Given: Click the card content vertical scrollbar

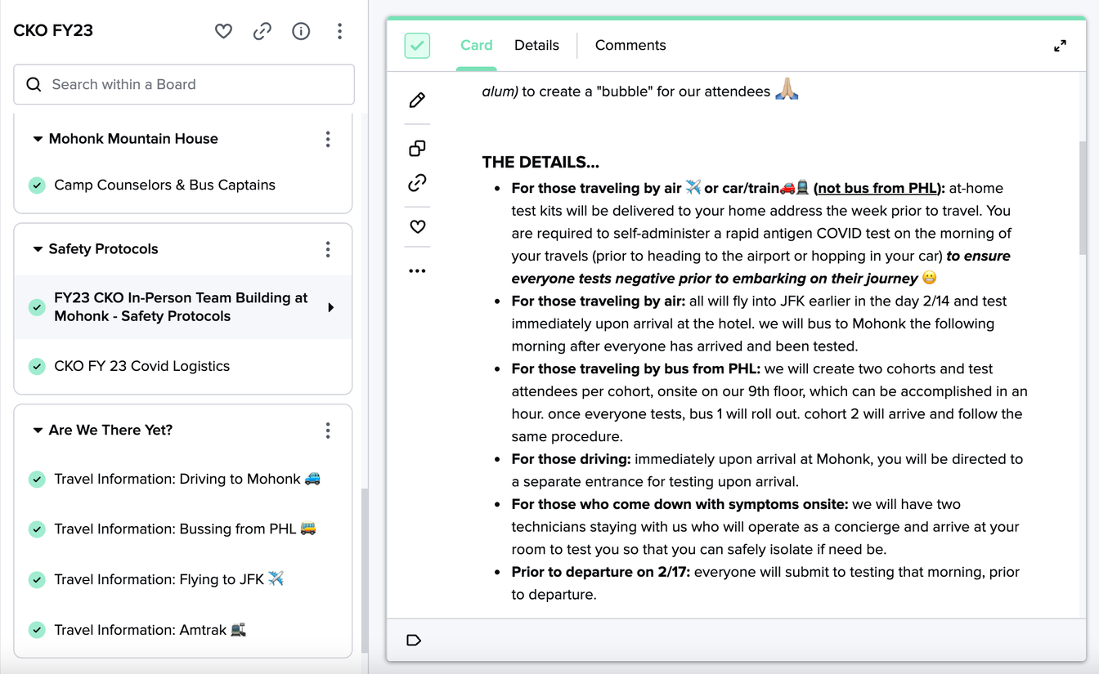Looking at the screenshot, I should [x=1083, y=196].
